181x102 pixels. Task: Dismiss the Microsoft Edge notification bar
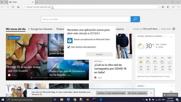pos(151,93)
